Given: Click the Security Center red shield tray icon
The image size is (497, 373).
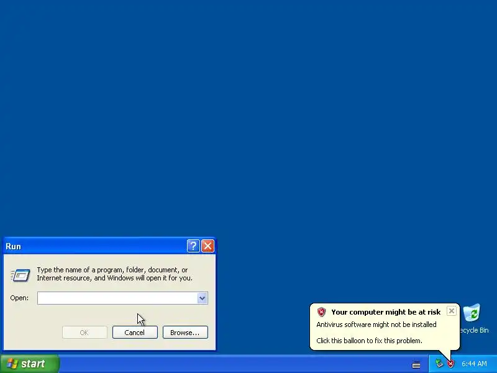Looking at the screenshot, I should point(450,364).
